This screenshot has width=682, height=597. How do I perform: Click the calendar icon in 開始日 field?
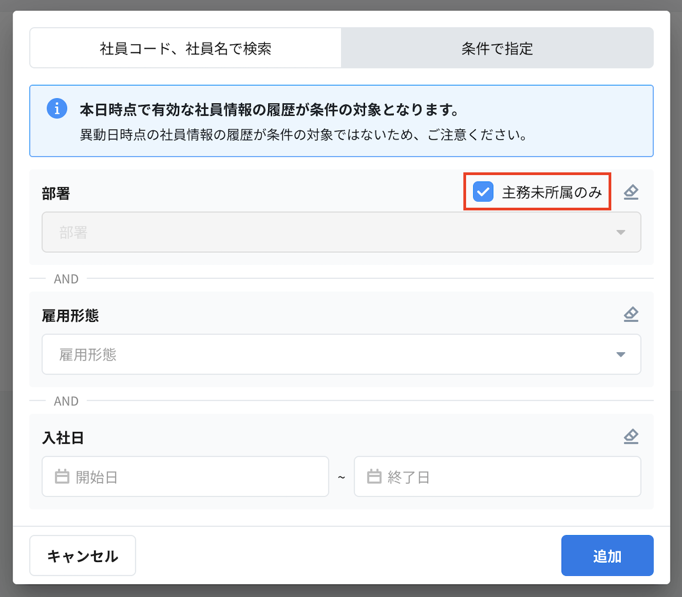pos(62,477)
